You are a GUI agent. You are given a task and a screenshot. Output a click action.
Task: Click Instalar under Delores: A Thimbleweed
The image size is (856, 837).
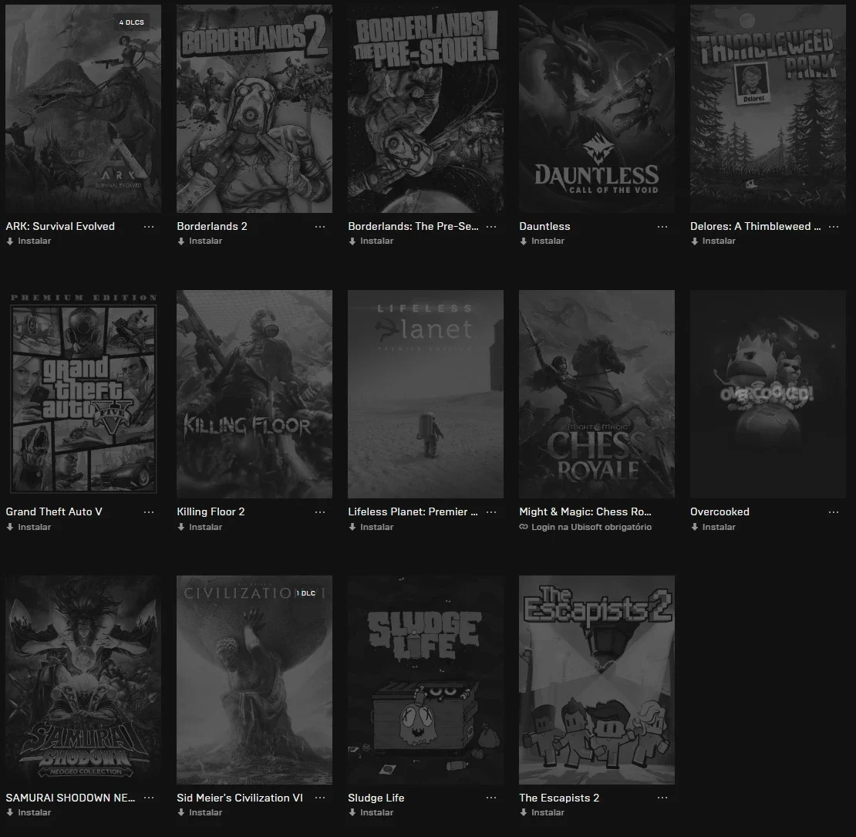(713, 241)
